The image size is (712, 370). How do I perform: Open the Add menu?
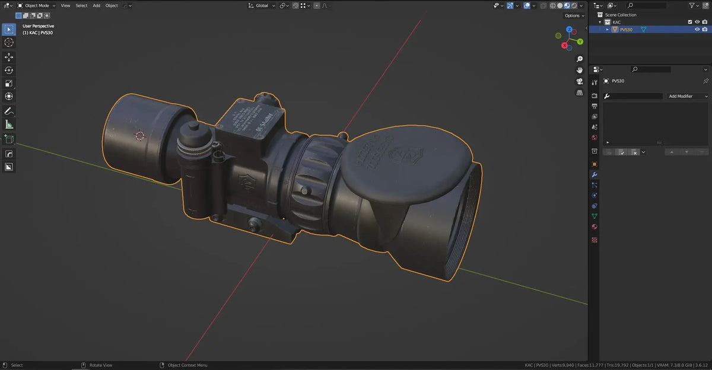click(96, 5)
